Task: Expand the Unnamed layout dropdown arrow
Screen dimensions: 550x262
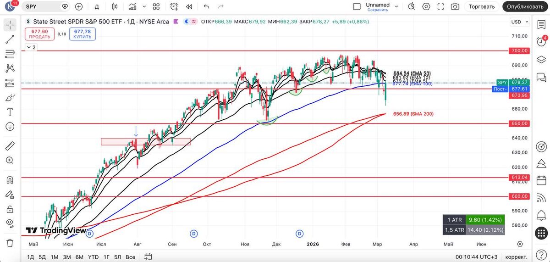Action: [x=396, y=6]
